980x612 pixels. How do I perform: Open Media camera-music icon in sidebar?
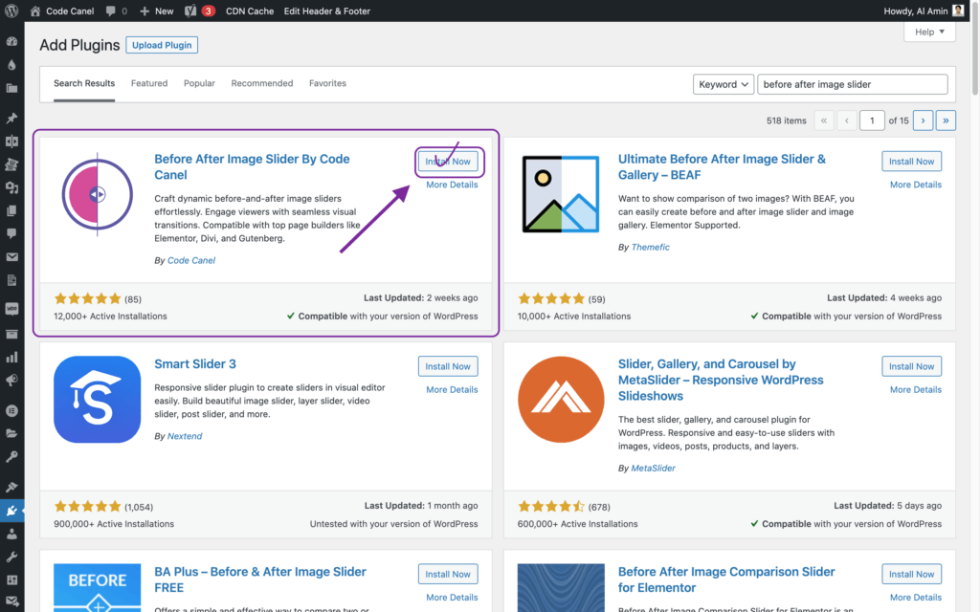pyautogui.click(x=11, y=187)
